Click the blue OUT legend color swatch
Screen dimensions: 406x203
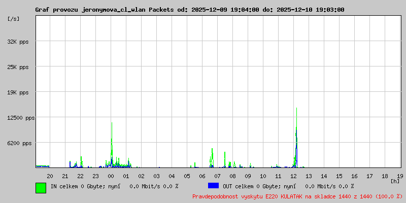[x=213, y=186]
